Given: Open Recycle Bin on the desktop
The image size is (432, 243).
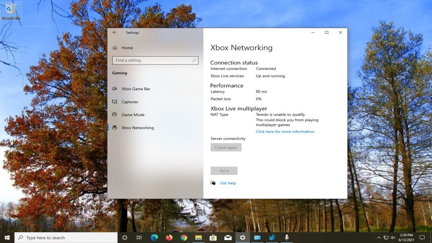Looking at the screenshot, I should pyautogui.click(x=11, y=10).
